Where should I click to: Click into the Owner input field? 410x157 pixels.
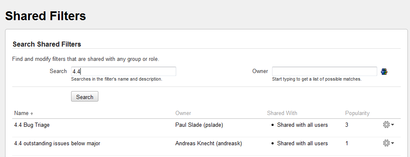pos(325,71)
